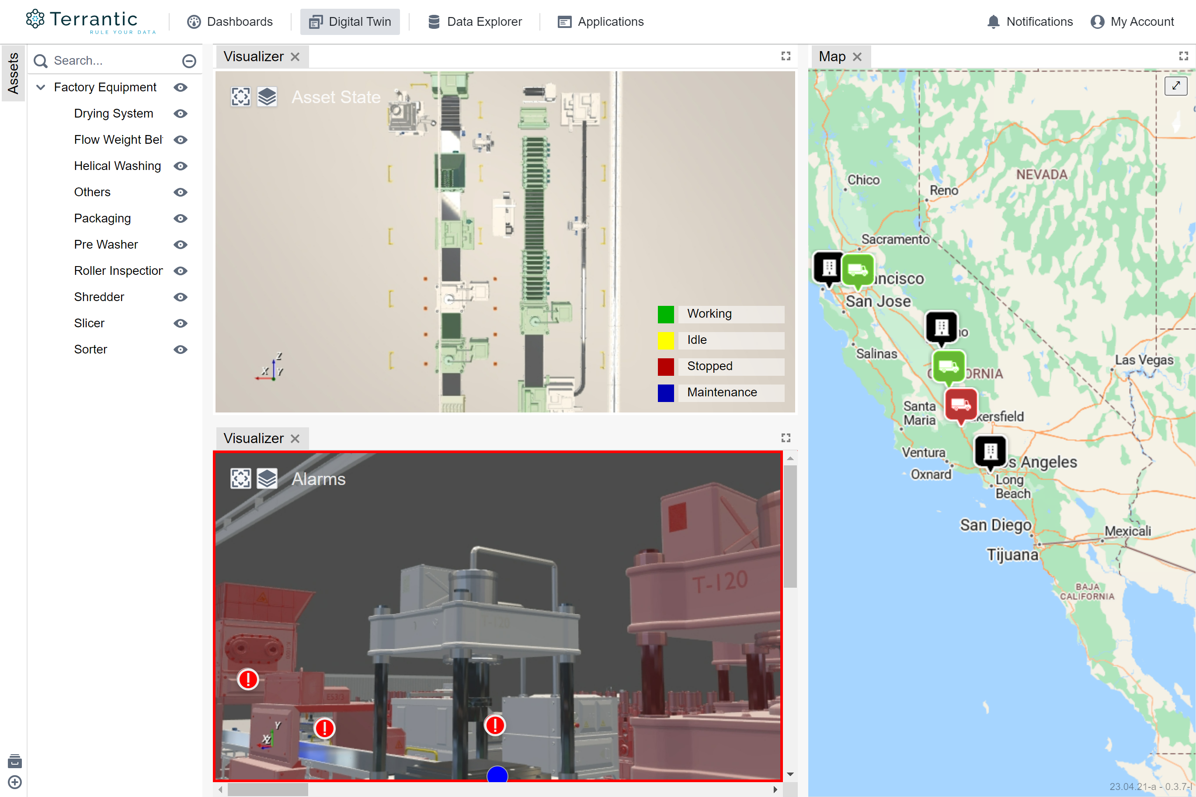This screenshot has width=1196, height=797.
Task: Click green truck marker near San Jose
Action: coord(858,271)
